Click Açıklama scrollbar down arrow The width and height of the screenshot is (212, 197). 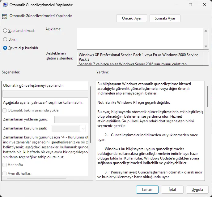click(206, 46)
